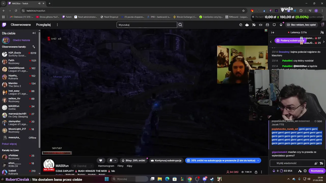Open the Bits diamond icon in top bar
The width and height of the screenshot is (326, 183).
[x=281, y=25]
